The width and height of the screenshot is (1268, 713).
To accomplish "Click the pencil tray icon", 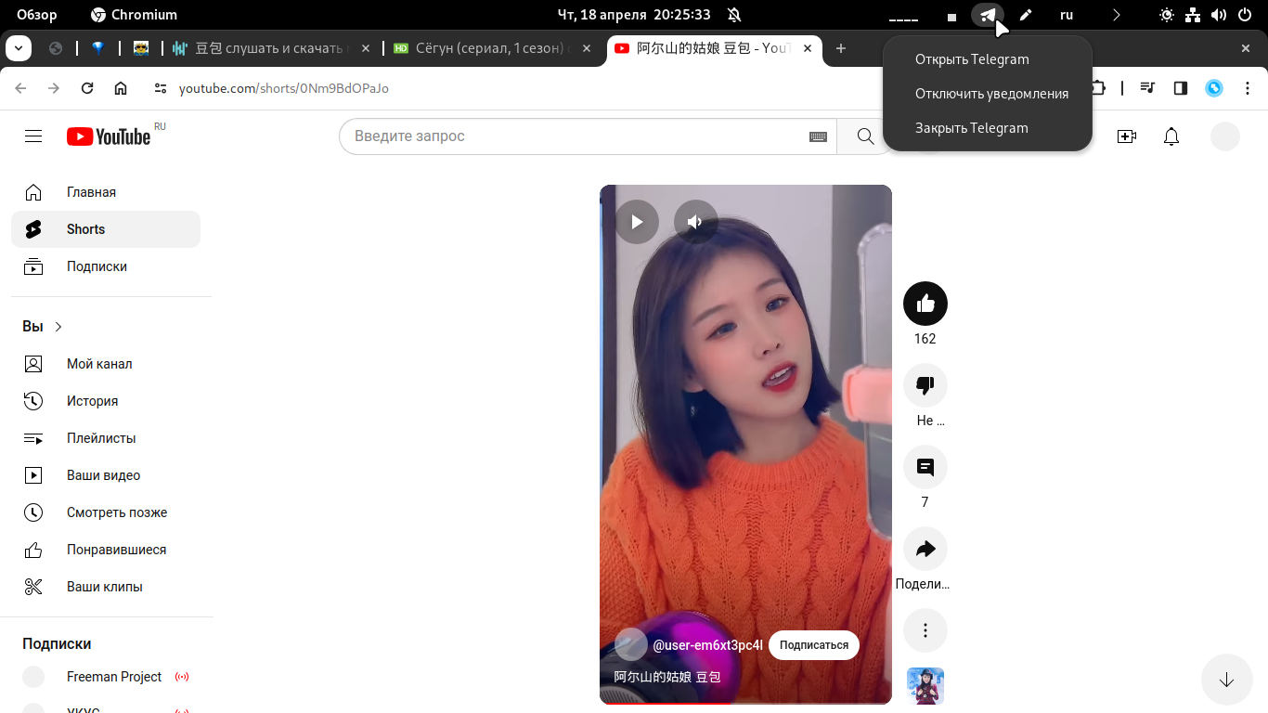I will click(1026, 15).
